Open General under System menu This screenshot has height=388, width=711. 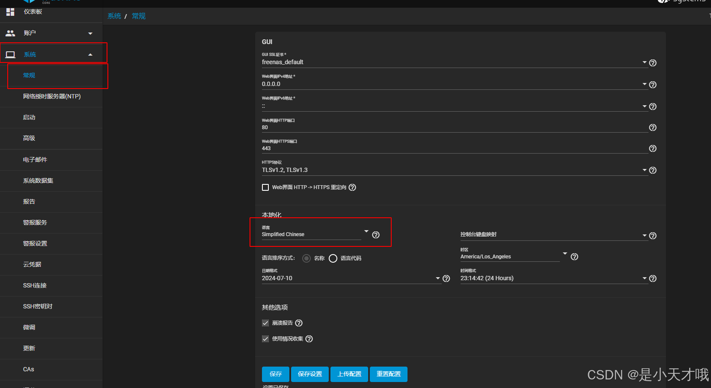51,75
